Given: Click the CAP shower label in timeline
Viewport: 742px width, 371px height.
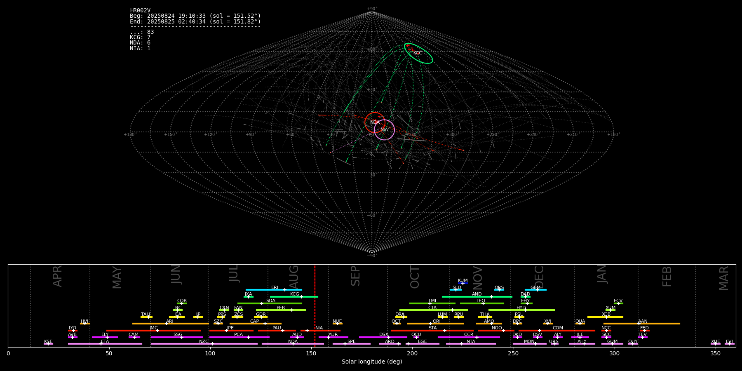Looking at the screenshot, I should (x=255, y=322).
